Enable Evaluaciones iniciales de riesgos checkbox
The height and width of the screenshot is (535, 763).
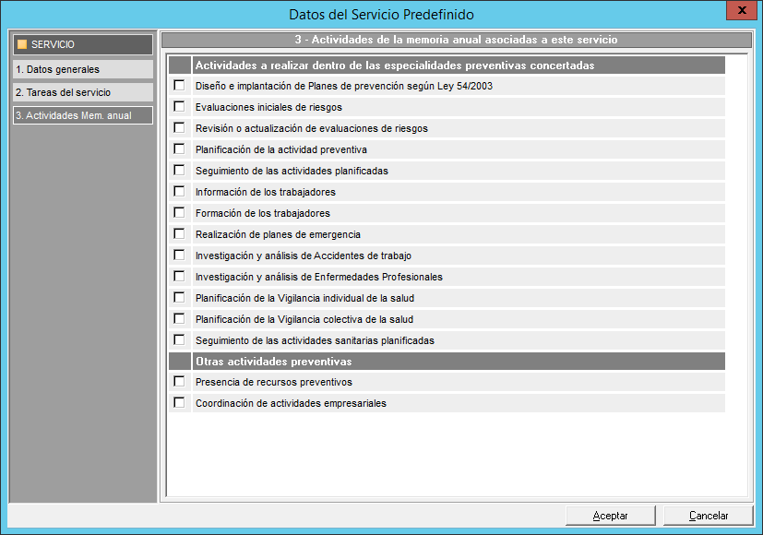pyautogui.click(x=179, y=107)
